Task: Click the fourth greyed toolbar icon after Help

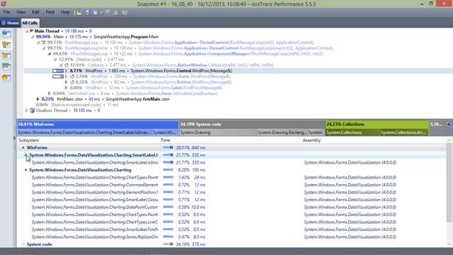Action: click(108, 13)
